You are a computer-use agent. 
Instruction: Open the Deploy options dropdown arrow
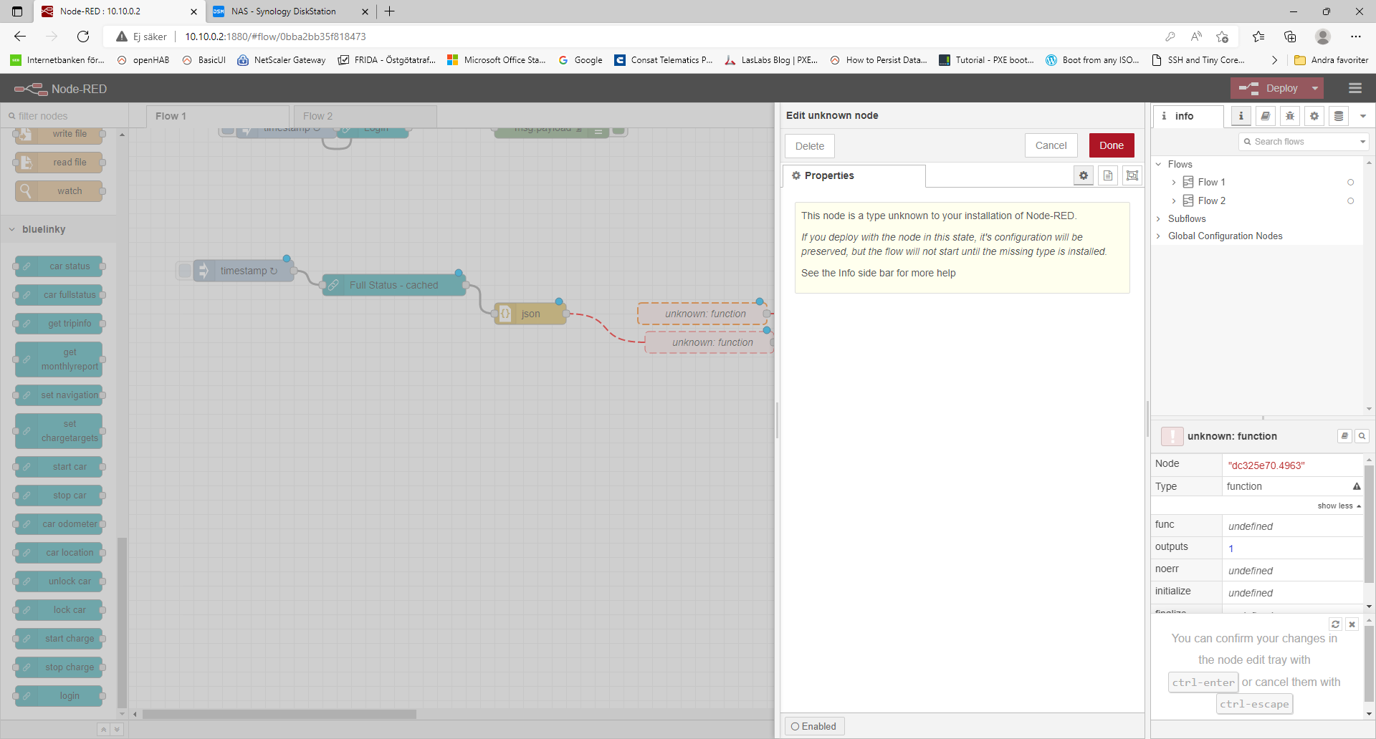1315,88
